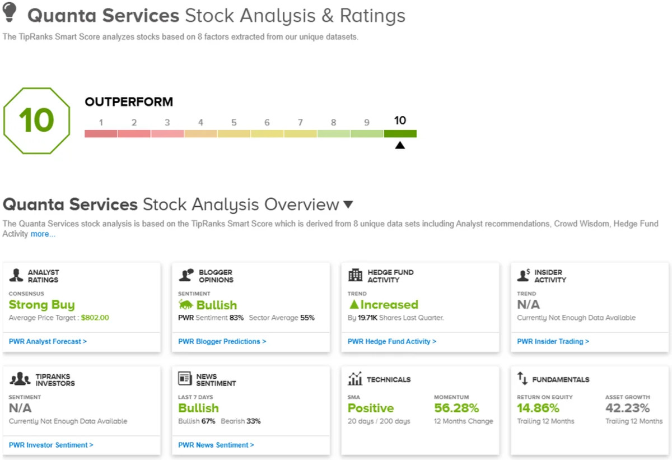672x460 pixels.
Task: Click the 14.86% return on equity value
Action: point(538,408)
